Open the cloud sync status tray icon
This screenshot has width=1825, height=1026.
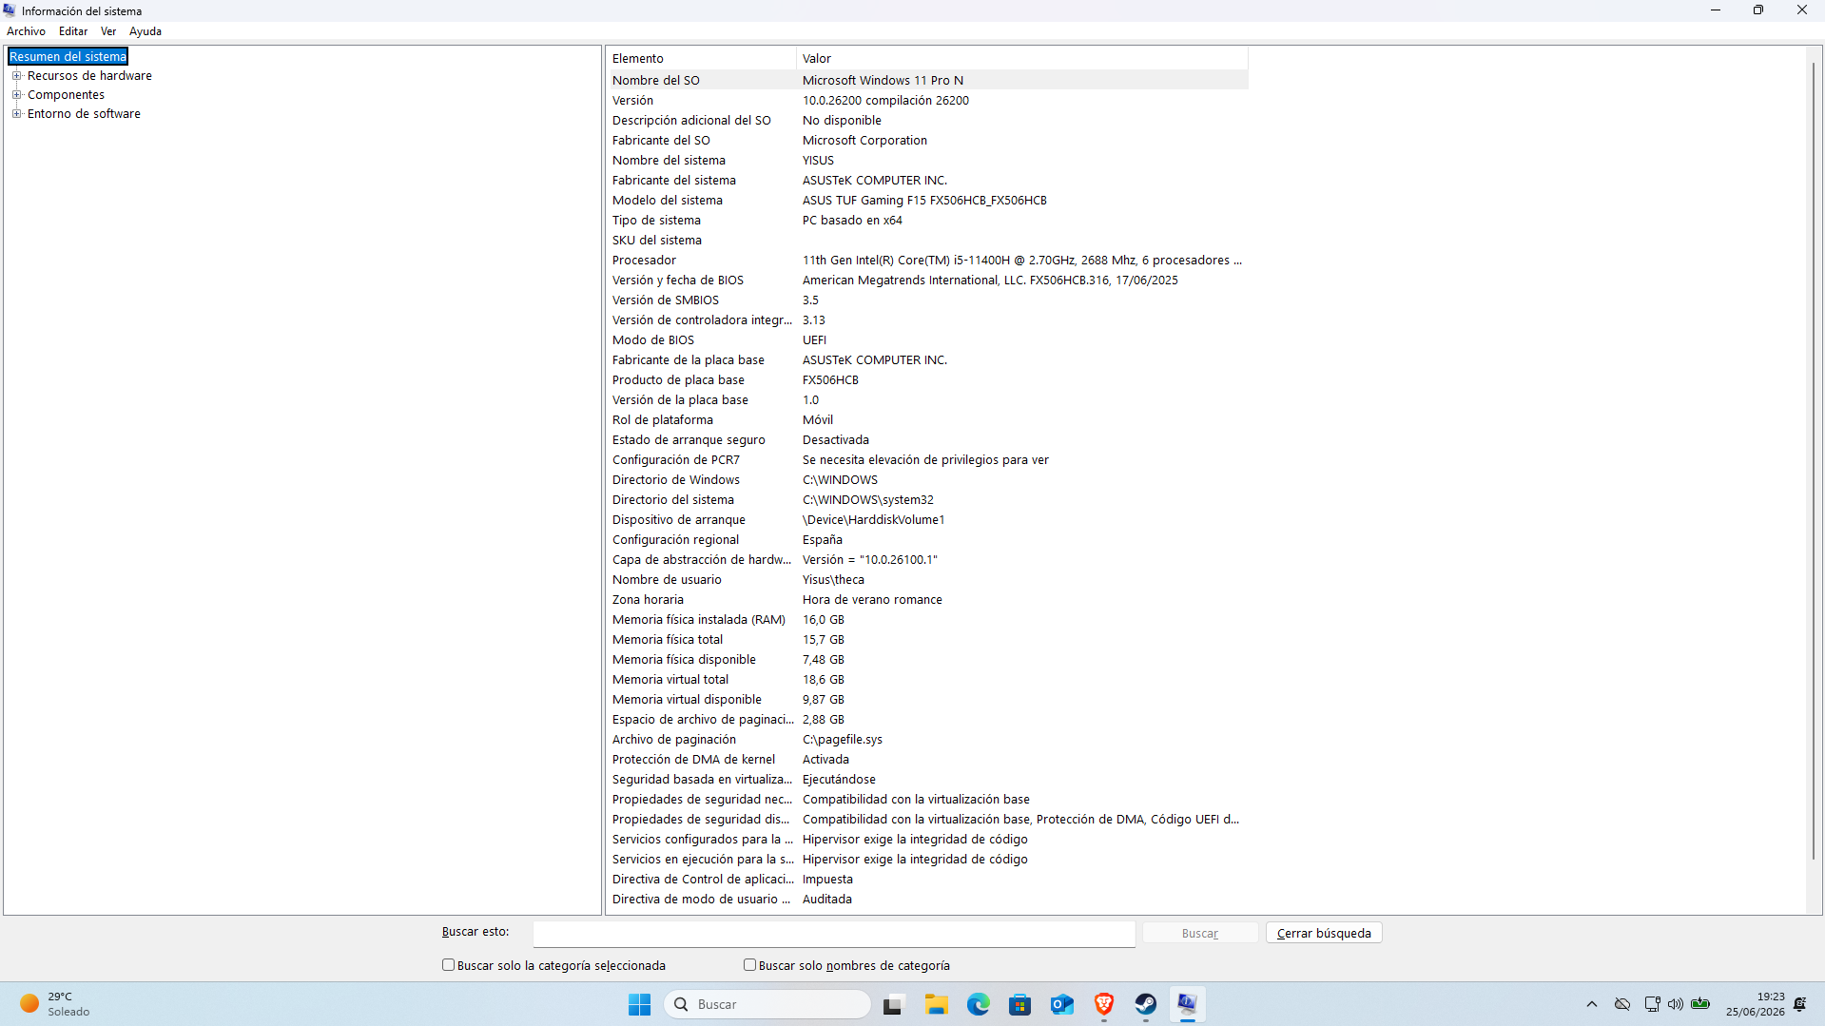click(x=1622, y=1004)
